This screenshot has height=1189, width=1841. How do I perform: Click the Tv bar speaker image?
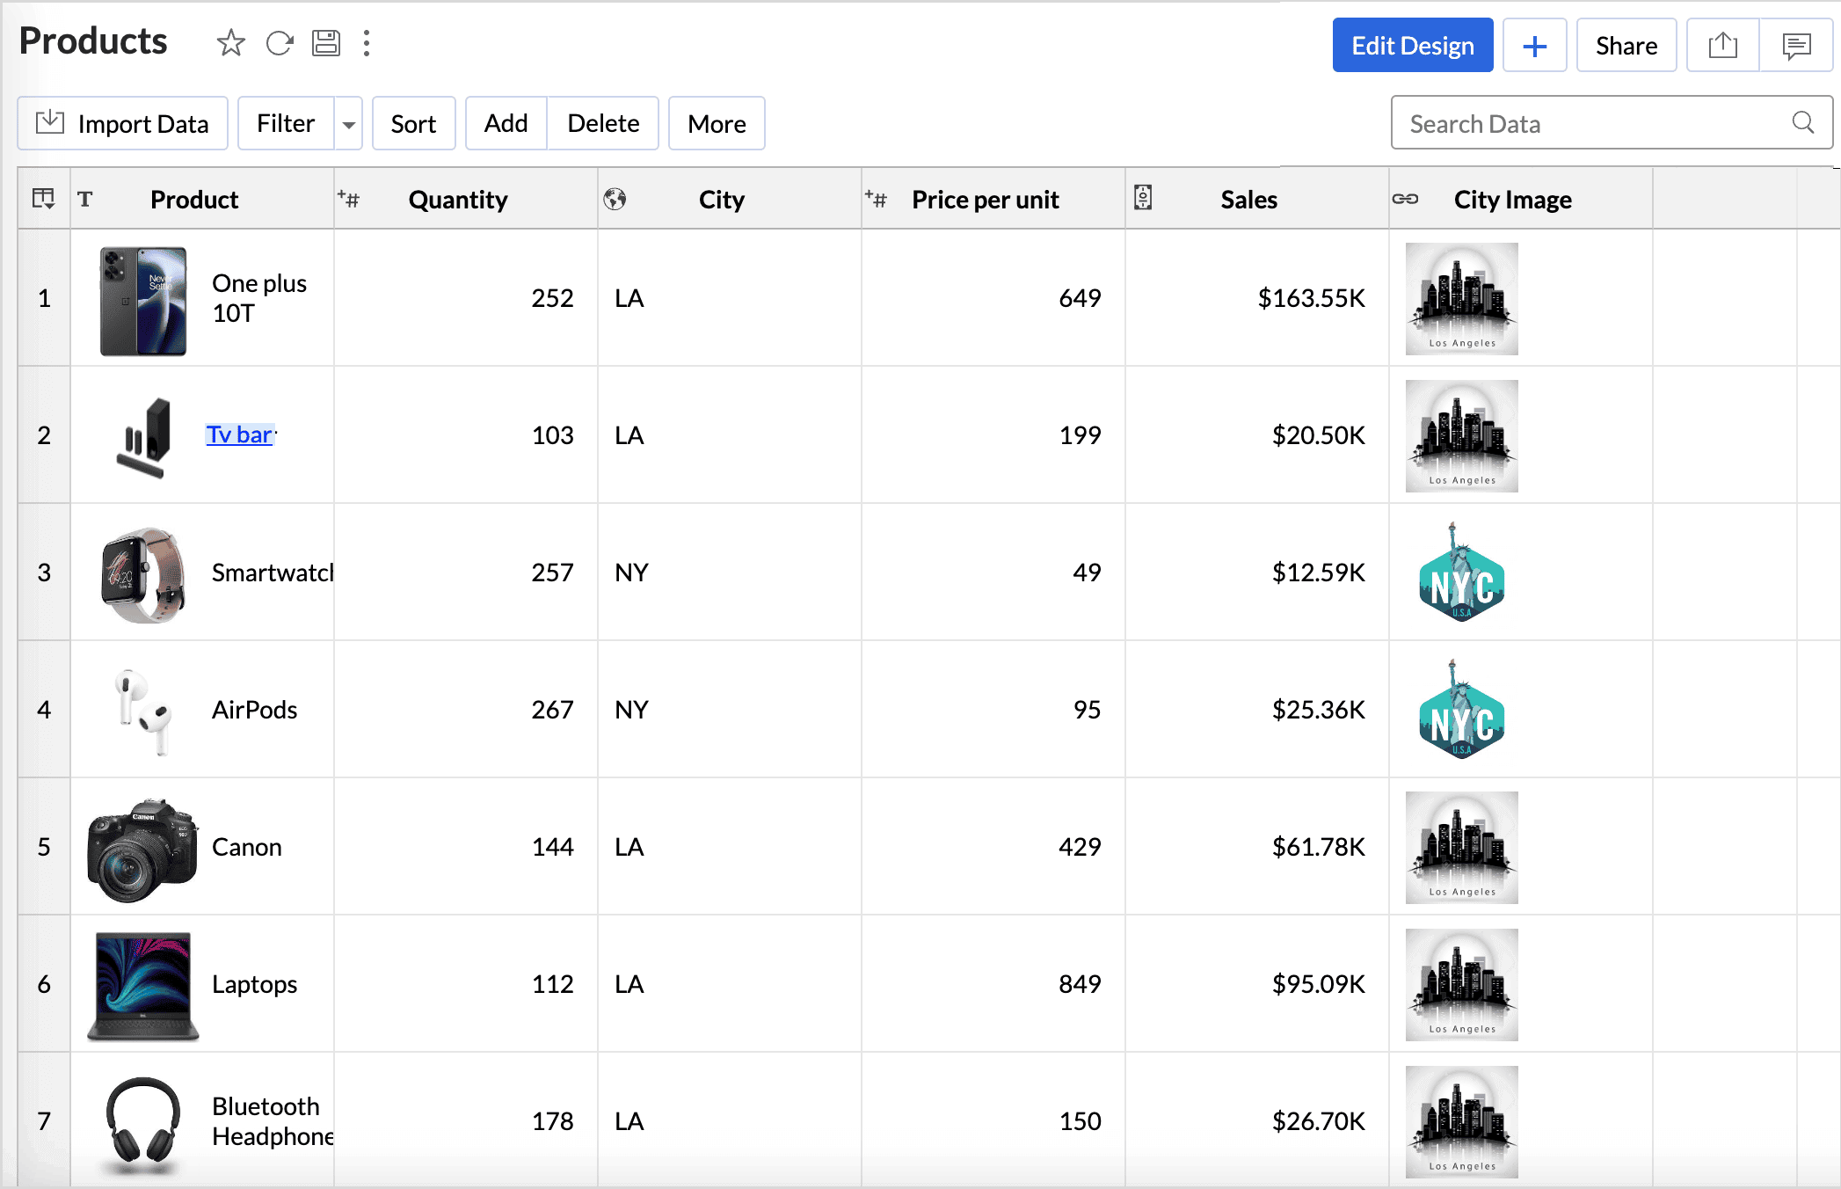144,437
